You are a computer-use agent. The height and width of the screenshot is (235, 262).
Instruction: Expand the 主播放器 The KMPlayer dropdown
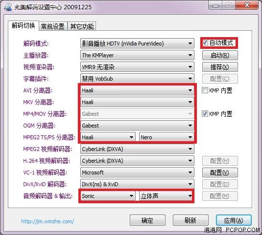pos(137,55)
